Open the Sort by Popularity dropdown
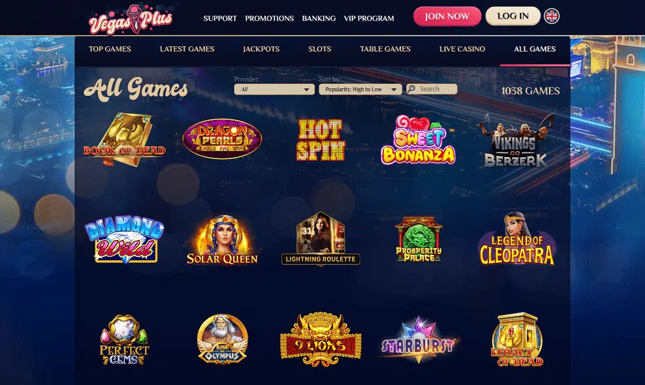 click(x=361, y=89)
